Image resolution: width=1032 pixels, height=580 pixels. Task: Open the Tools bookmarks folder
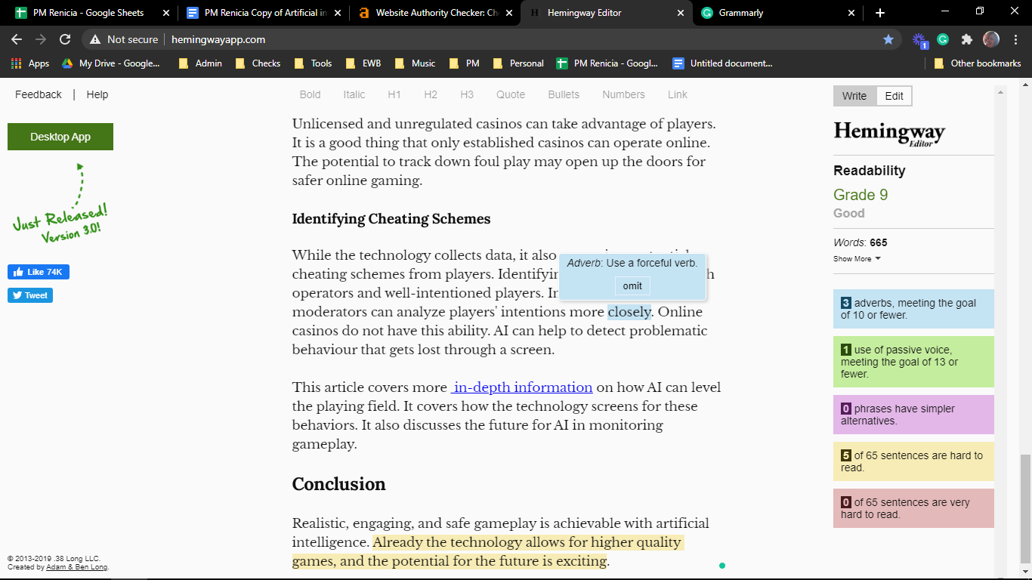pyautogui.click(x=313, y=63)
